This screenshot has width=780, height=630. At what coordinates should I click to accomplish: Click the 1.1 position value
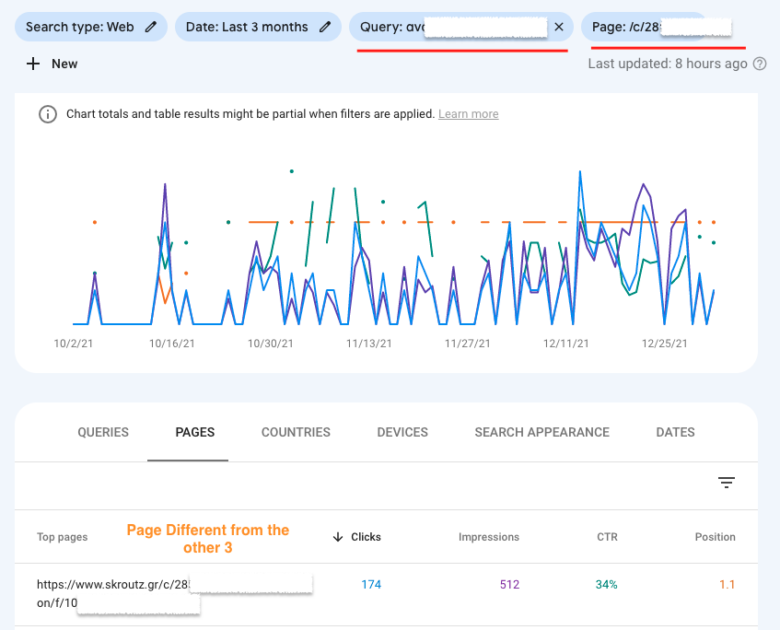click(x=727, y=585)
